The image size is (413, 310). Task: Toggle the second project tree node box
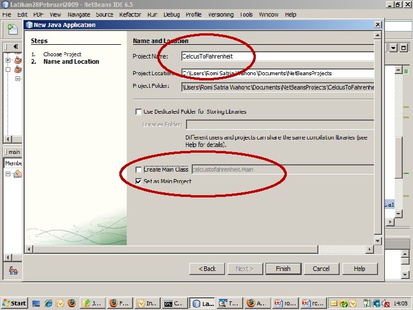pos(8,69)
